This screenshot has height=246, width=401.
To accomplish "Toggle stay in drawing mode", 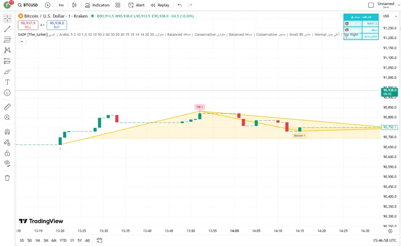I will 7,143.
